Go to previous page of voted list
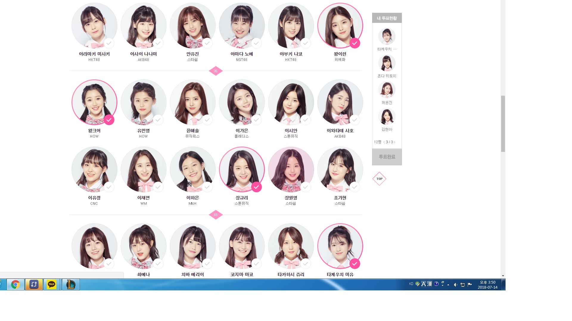The height and width of the screenshot is (321, 572). (x=384, y=142)
